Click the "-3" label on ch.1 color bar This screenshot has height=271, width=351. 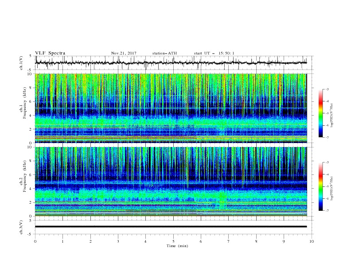tap(327, 89)
